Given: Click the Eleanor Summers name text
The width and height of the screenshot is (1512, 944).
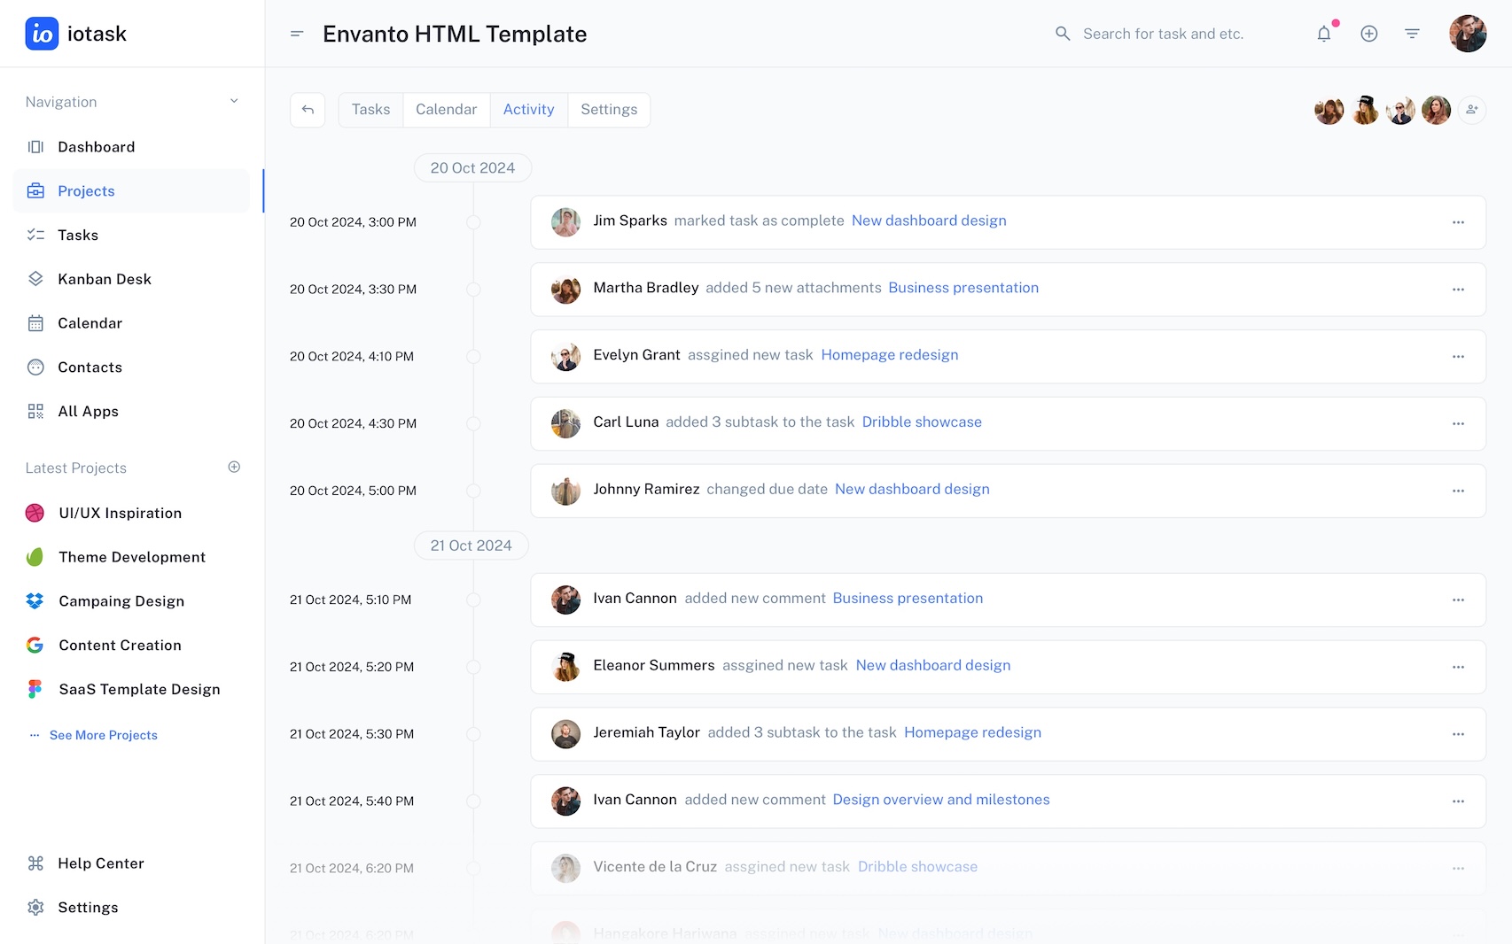Looking at the screenshot, I should click(x=653, y=665).
